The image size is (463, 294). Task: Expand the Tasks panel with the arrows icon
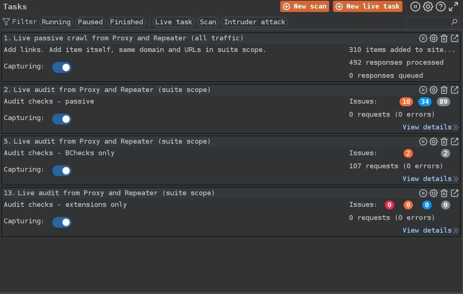tap(453, 6)
